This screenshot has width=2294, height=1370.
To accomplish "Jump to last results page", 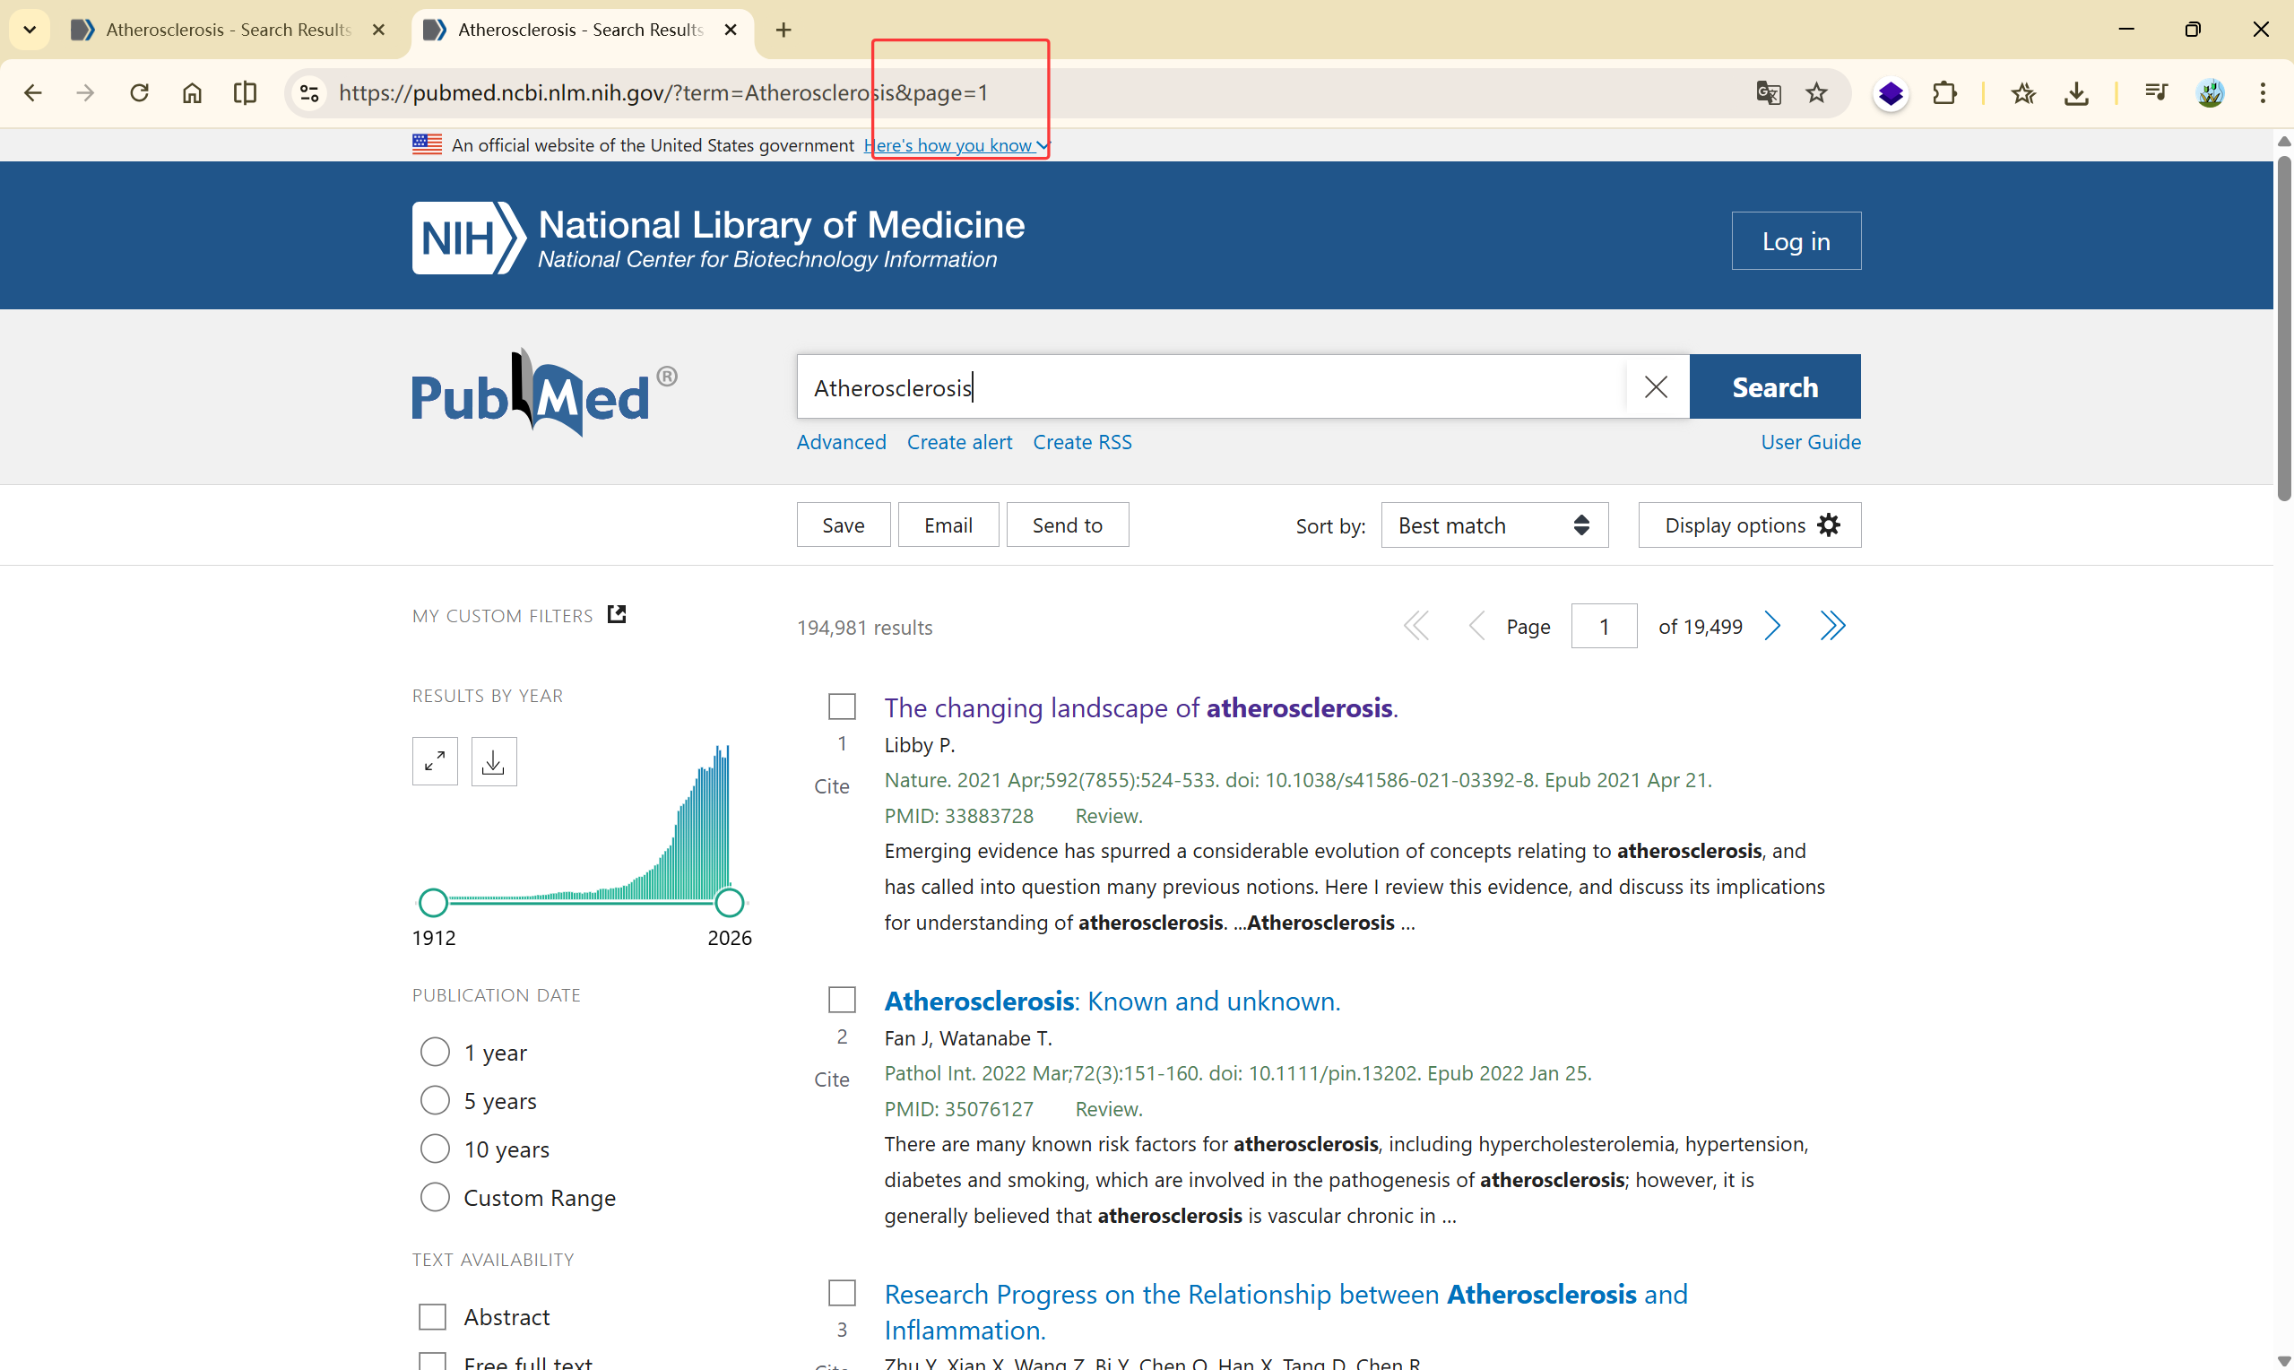I will (x=1832, y=626).
